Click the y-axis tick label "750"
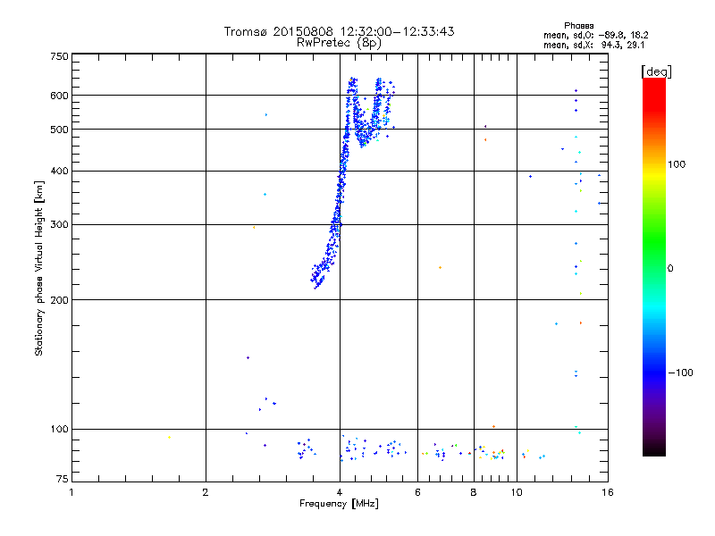715x536 pixels. 59,56
